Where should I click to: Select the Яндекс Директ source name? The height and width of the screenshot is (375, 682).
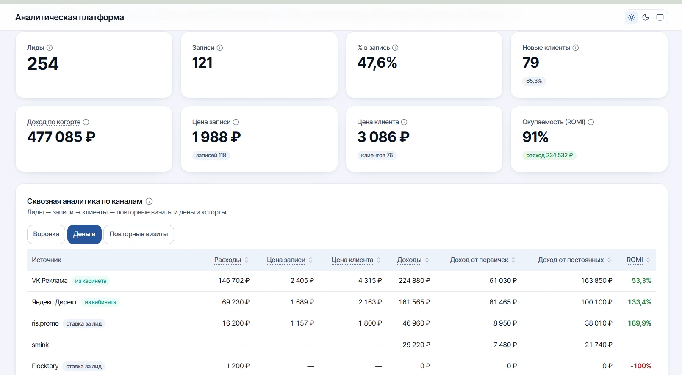point(55,302)
